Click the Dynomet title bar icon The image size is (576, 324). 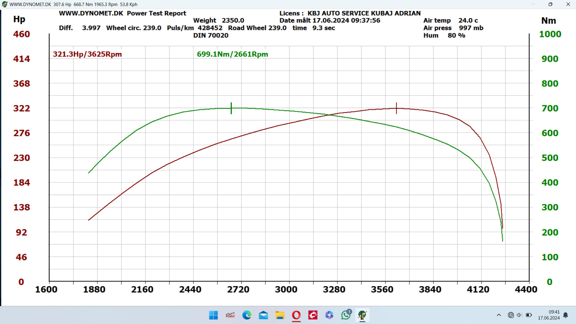click(x=4, y=4)
